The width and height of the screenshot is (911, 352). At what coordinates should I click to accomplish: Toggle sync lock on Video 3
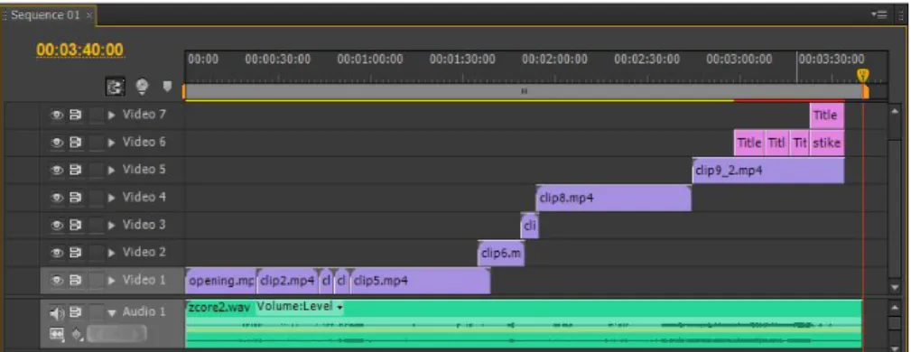(x=76, y=226)
